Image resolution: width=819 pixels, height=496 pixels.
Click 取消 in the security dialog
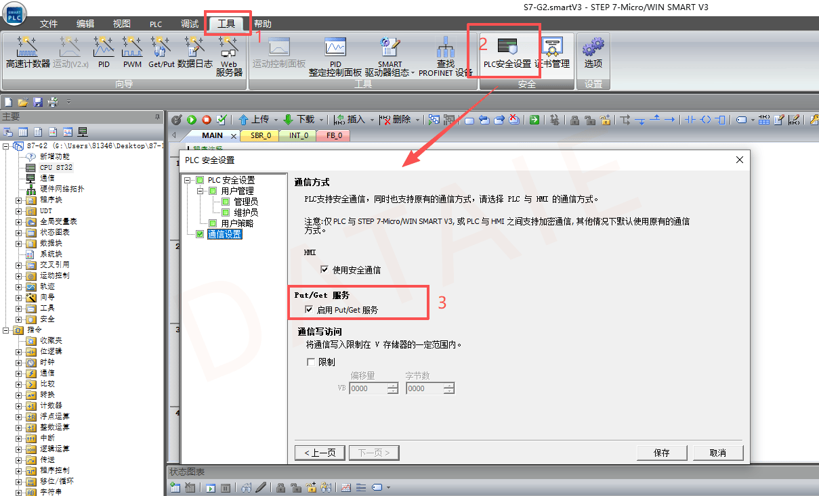click(718, 453)
